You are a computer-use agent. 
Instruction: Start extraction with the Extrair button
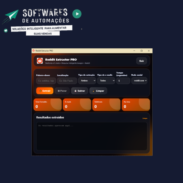click(x=45, y=91)
